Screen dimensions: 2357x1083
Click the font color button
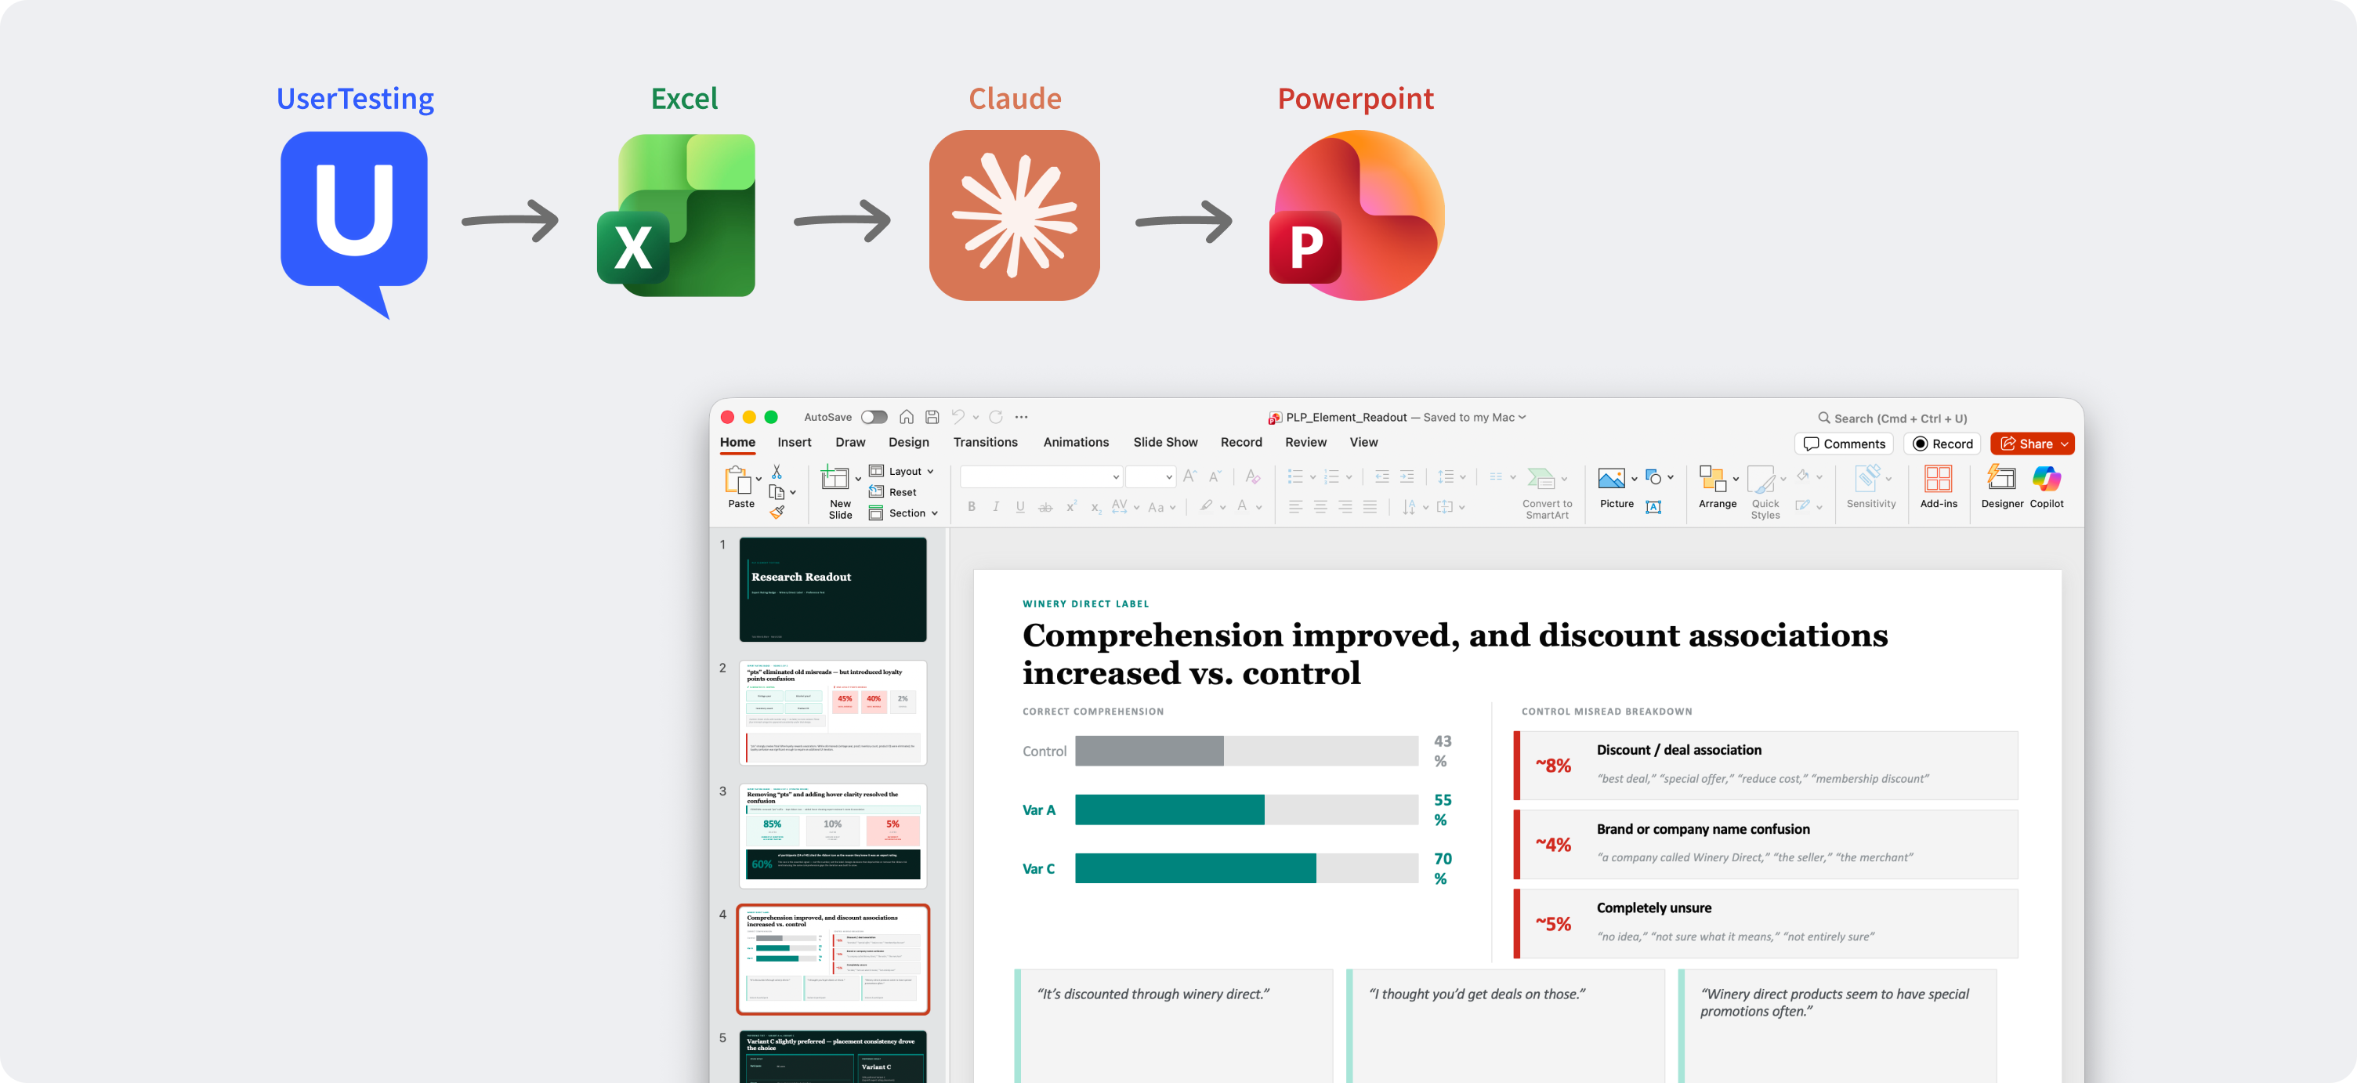click(x=1243, y=507)
